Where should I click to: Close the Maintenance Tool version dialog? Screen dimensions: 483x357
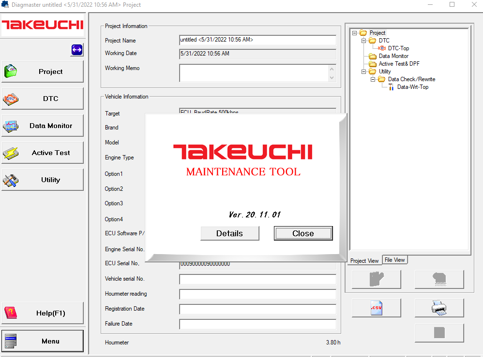pyautogui.click(x=303, y=233)
